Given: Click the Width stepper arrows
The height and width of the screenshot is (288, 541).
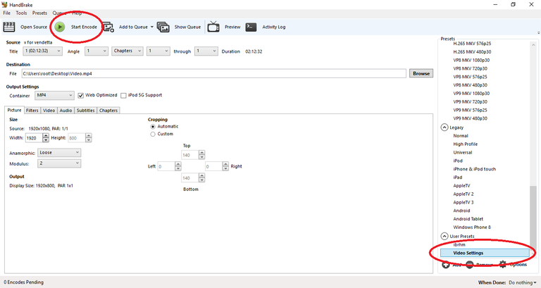Looking at the screenshot, I should click(x=46, y=138).
